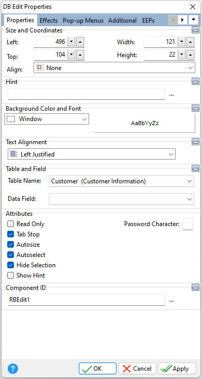The height and width of the screenshot is (379, 202).
Task: Enable the Show Hint checkbox
Action: 11,275
